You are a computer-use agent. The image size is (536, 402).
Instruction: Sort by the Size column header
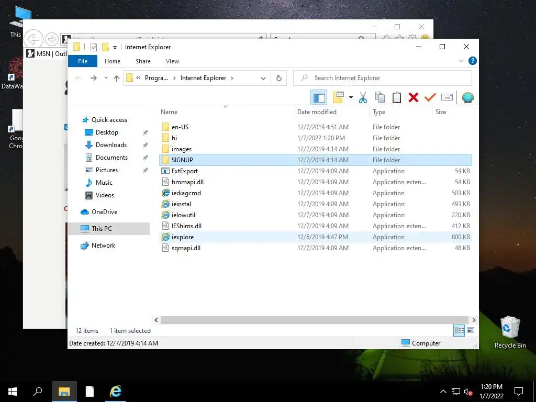453,112
